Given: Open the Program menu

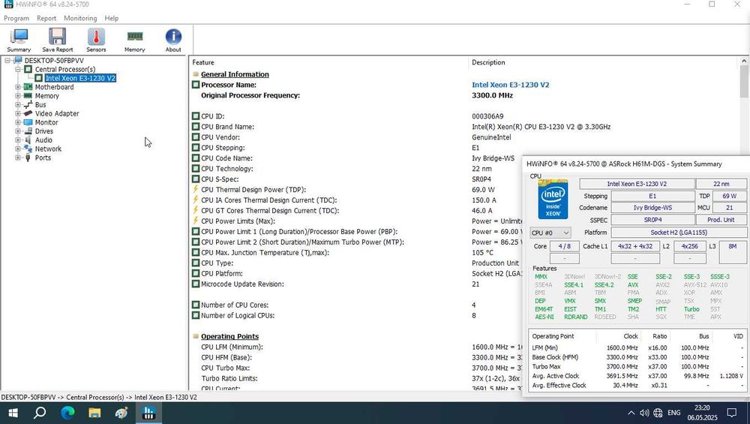Looking at the screenshot, I should click(16, 18).
